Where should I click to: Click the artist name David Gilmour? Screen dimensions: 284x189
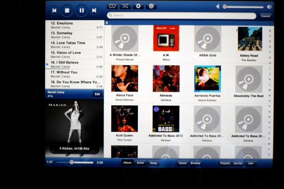(x=125, y=100)
